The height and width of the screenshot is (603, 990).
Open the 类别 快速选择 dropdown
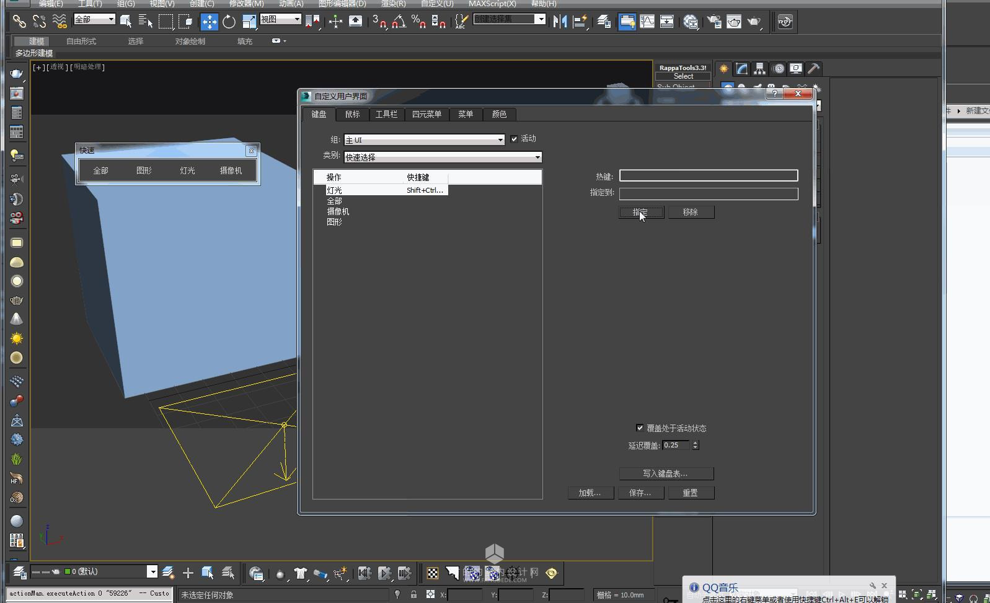(443, 157)
